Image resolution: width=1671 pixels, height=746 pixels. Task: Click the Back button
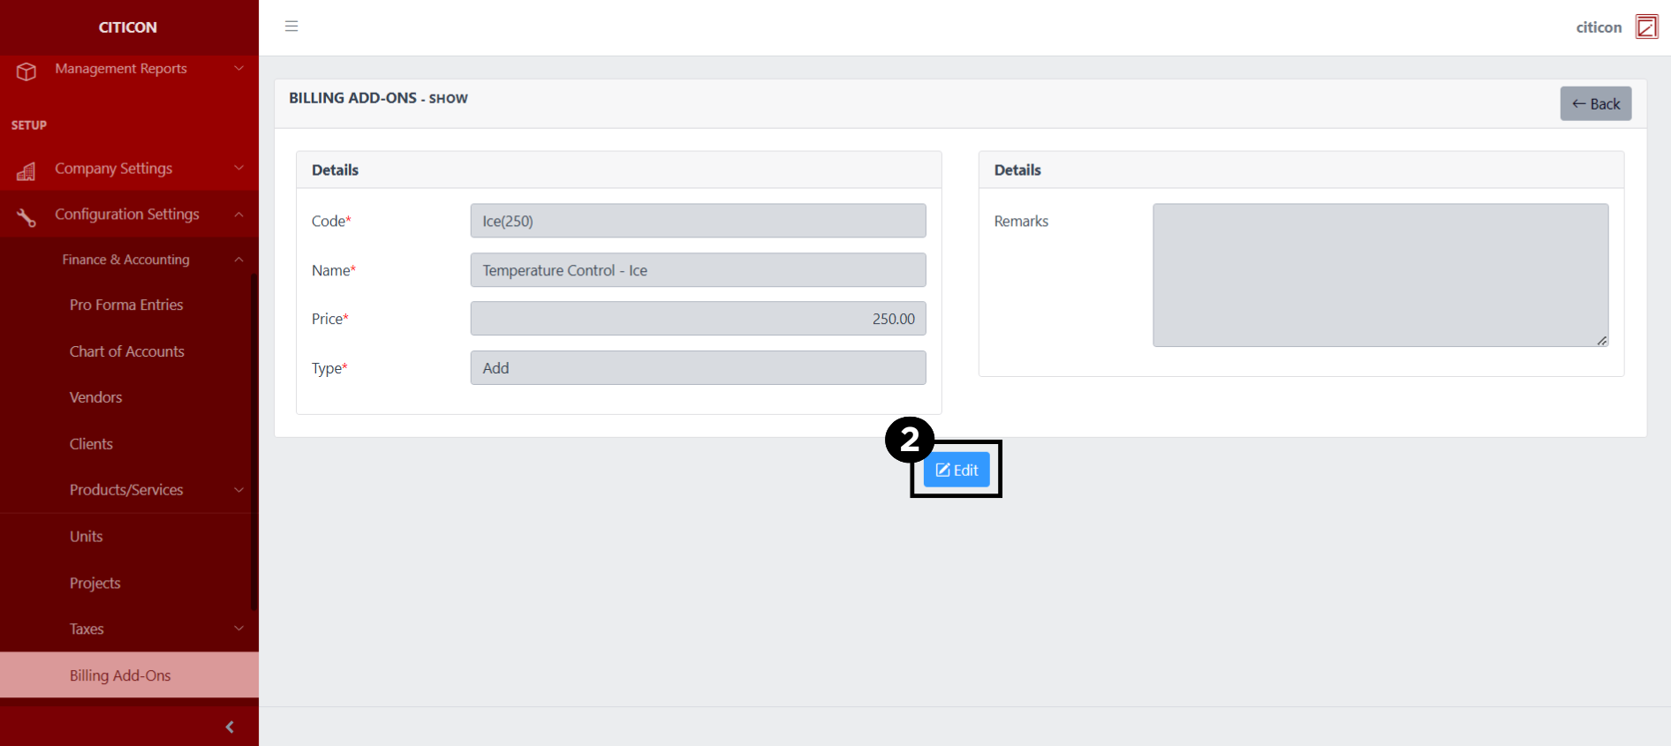coord(1595,104)
